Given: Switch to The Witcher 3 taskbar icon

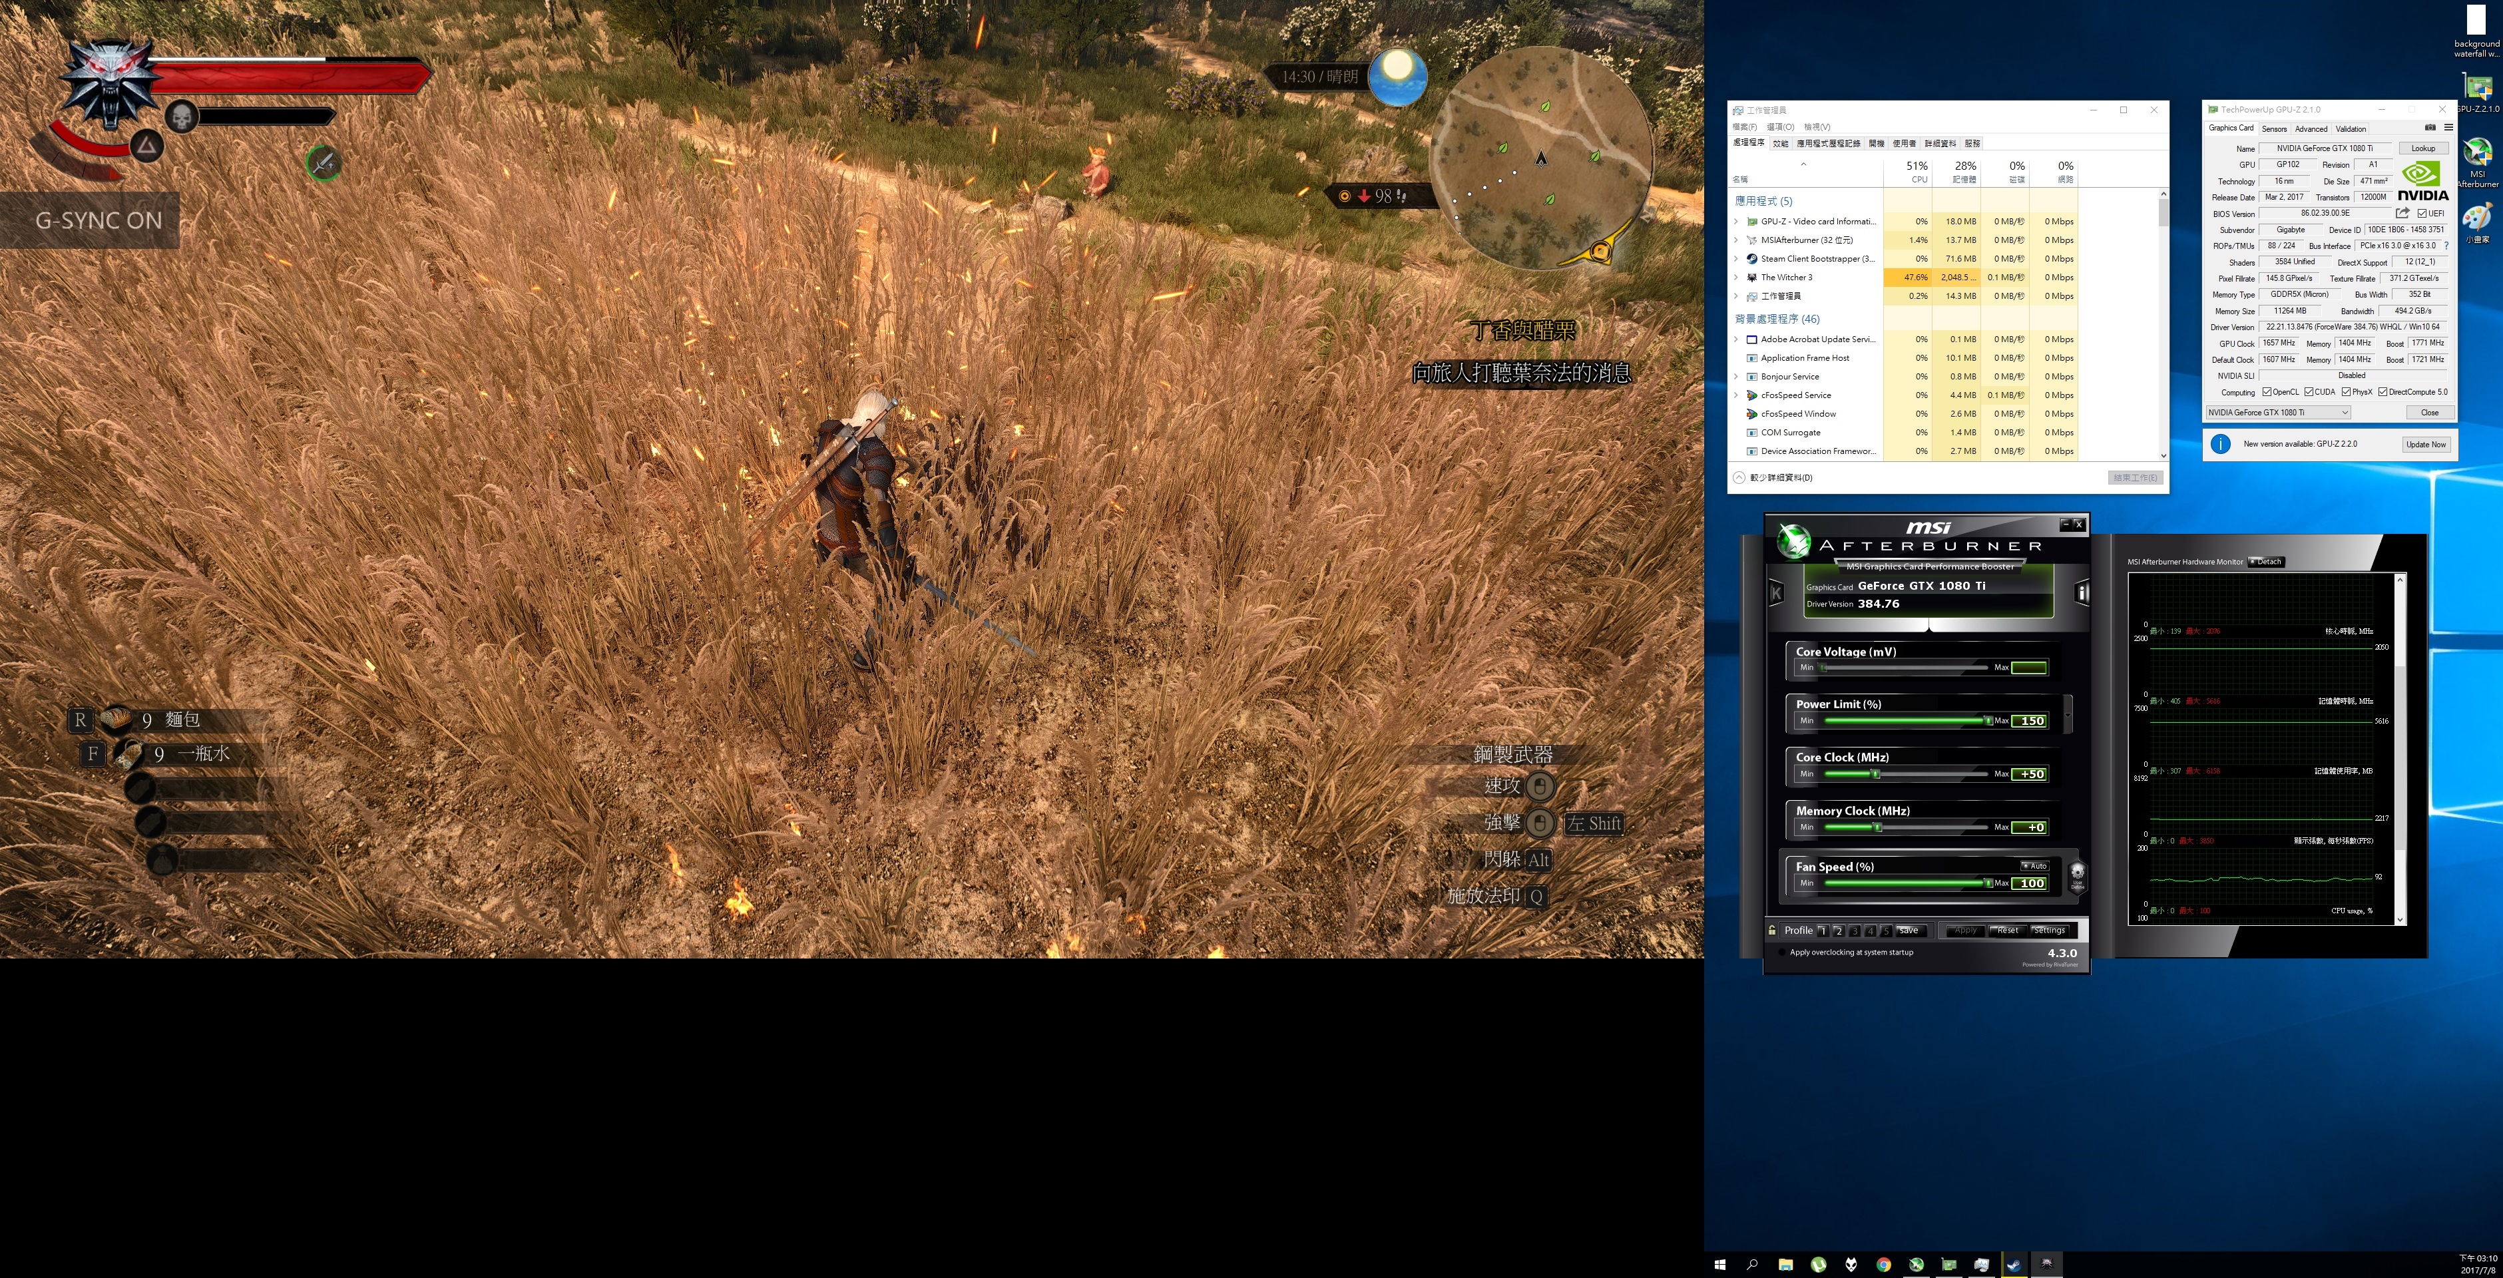Looking at the screenshot, I should pos(2046,1265).
